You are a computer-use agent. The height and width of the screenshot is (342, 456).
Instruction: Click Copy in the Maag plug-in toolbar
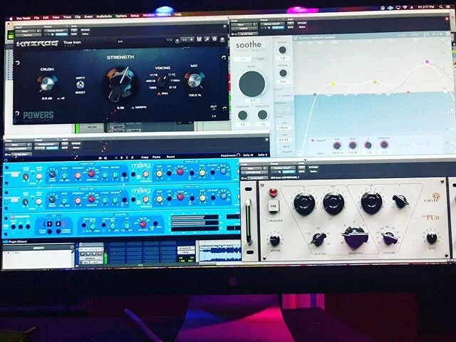tap(145, 157)
